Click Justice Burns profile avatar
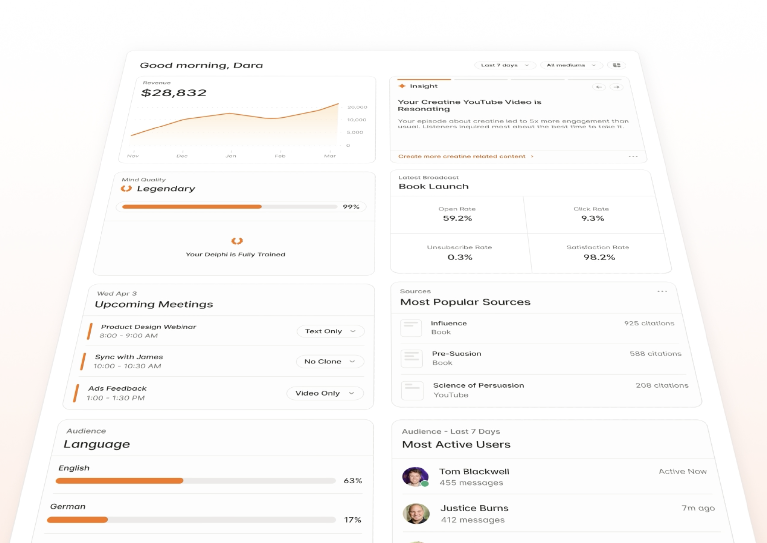This screenshot has width=767, height=543. [416, 514]
